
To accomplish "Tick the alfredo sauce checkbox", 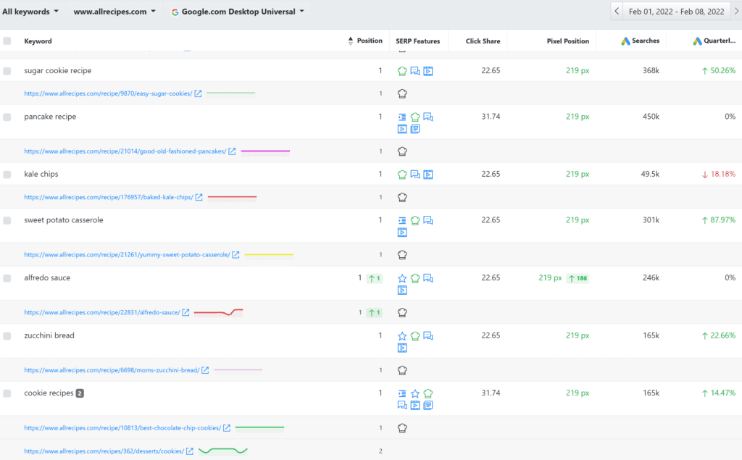I will [7, 278].
